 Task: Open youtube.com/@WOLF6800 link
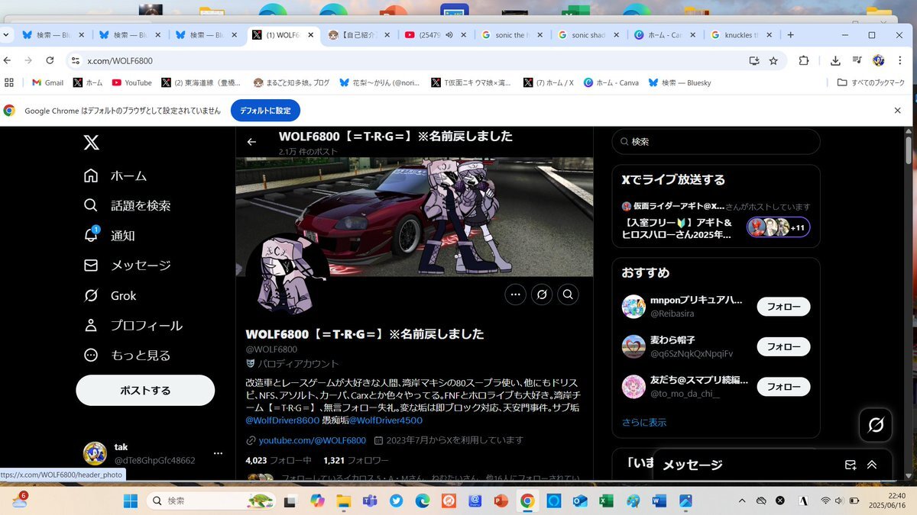pyautogui.click(x=313, y=440)
